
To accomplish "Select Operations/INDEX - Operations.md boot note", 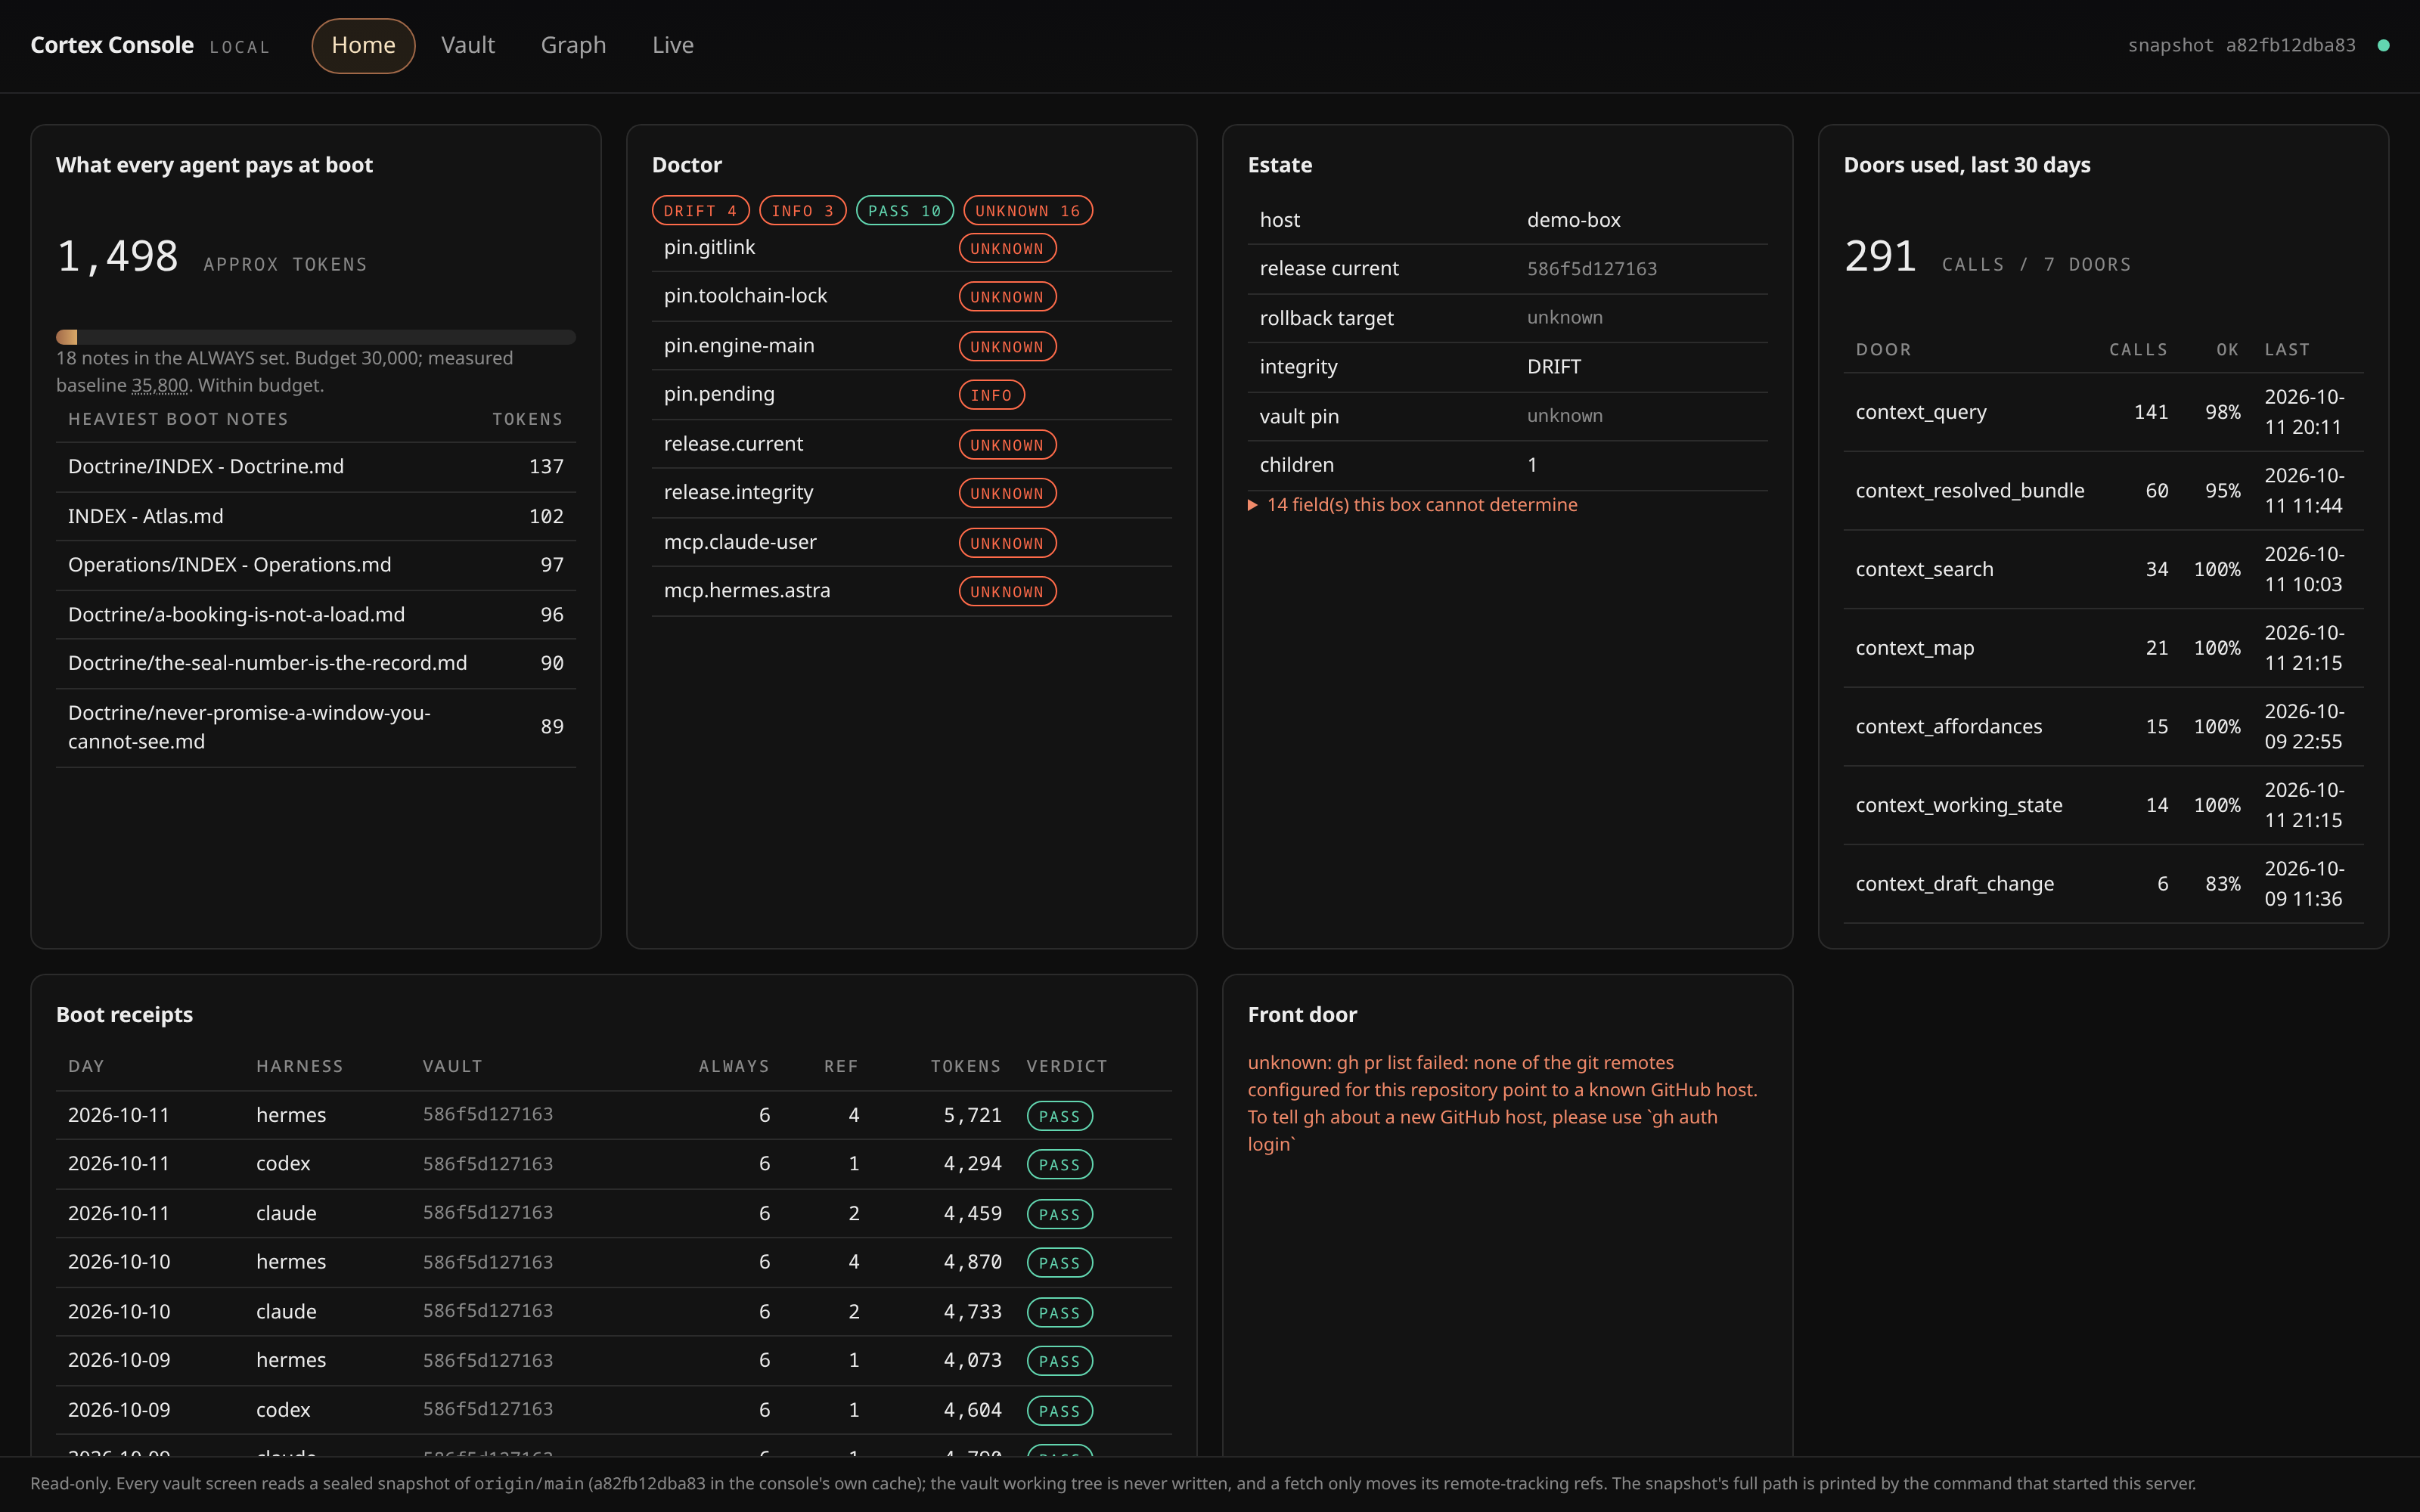I will click(x=316, y=565).
